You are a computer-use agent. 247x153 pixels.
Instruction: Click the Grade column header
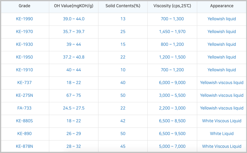click(x=25, y=6)
